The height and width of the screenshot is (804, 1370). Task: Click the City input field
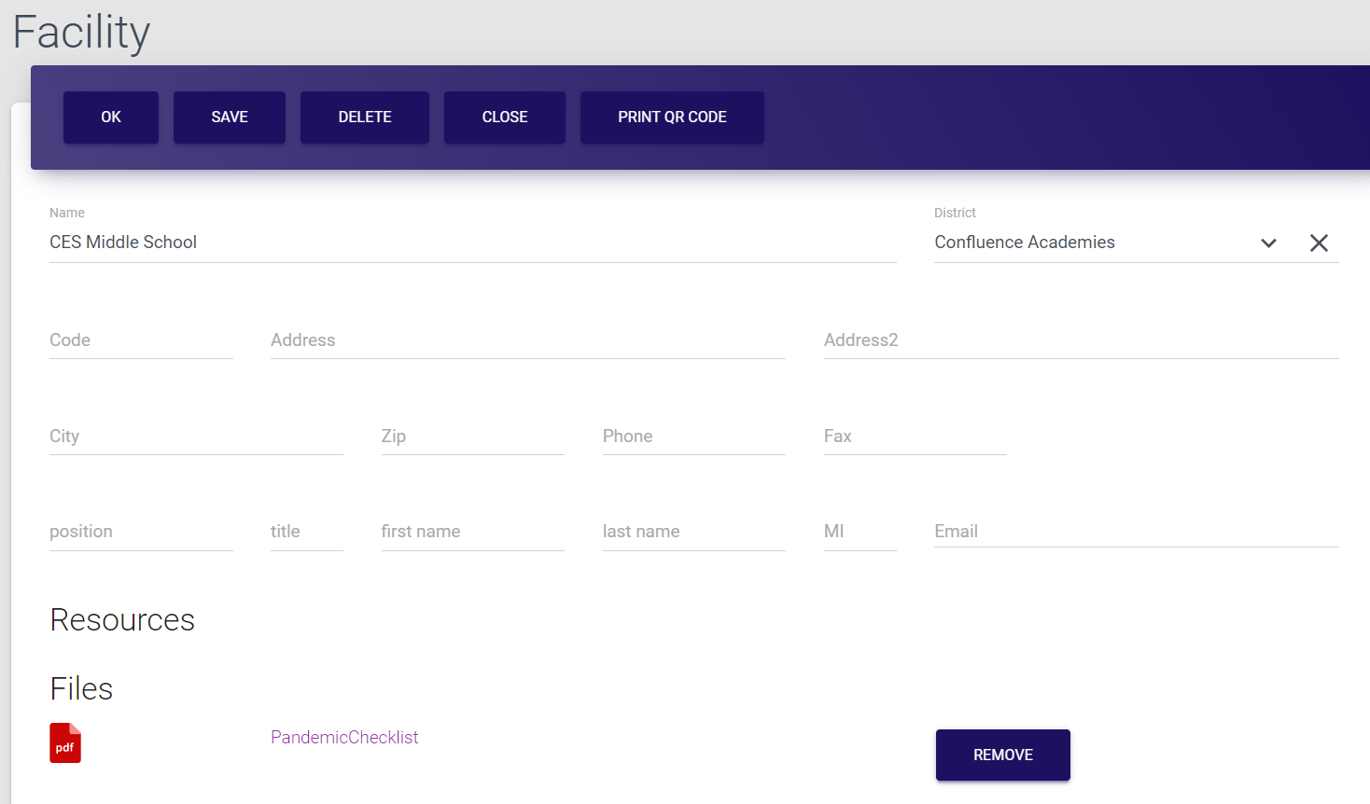tap(196, 437)
